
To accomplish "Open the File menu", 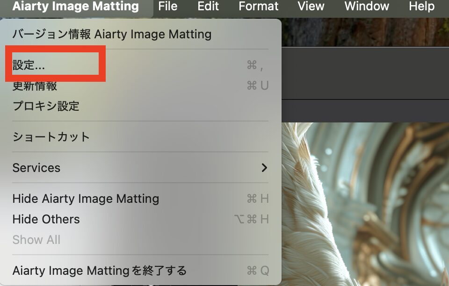I will (x=168, y=6).
